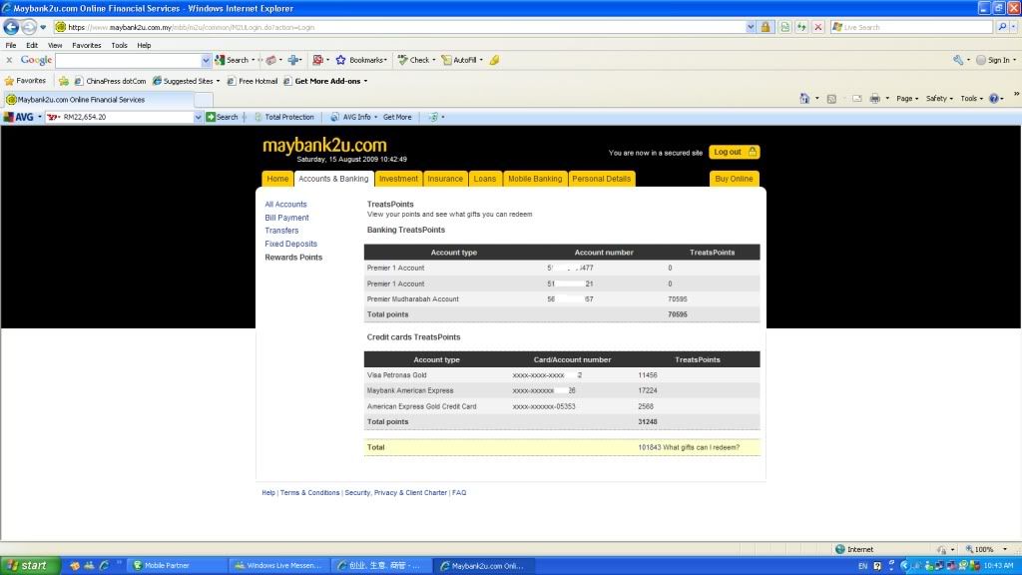Open the Personal Details tab

click(x=601, y=179)
